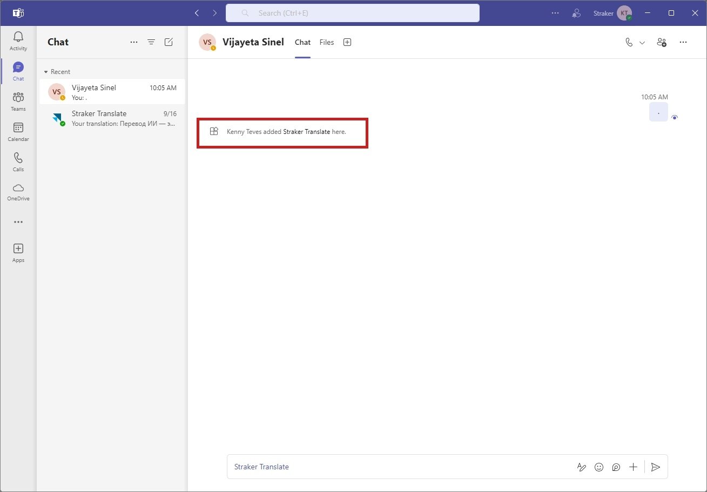Select the Chat tab in the conversation header

pos(302,42)
